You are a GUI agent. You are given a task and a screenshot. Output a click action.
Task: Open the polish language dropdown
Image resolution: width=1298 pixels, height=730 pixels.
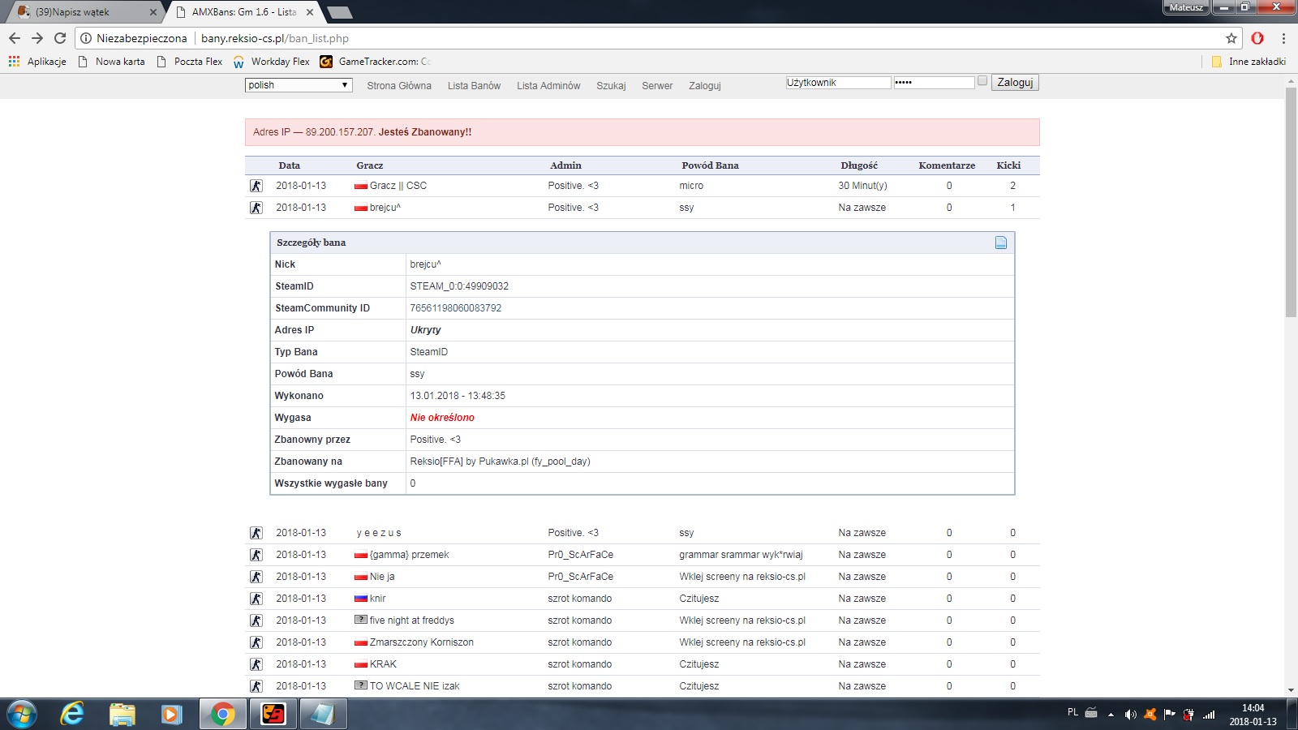click(x=298, y=85)
